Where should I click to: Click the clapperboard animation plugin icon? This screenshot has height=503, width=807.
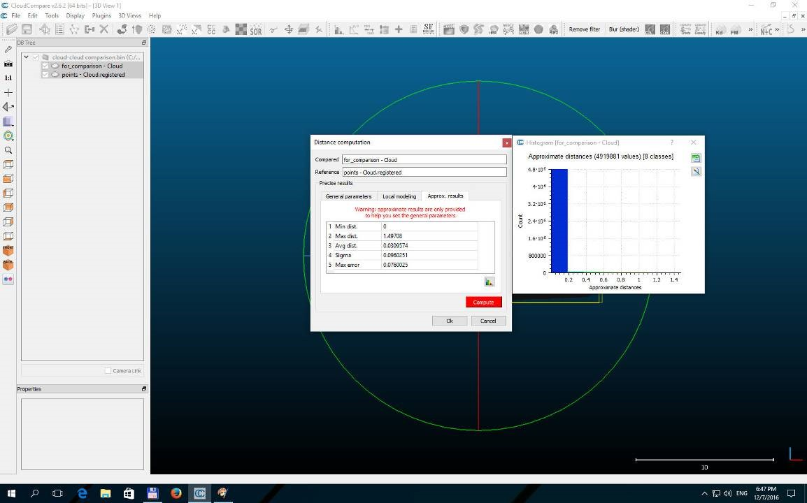pyautogui.click(x=449, y=29)
